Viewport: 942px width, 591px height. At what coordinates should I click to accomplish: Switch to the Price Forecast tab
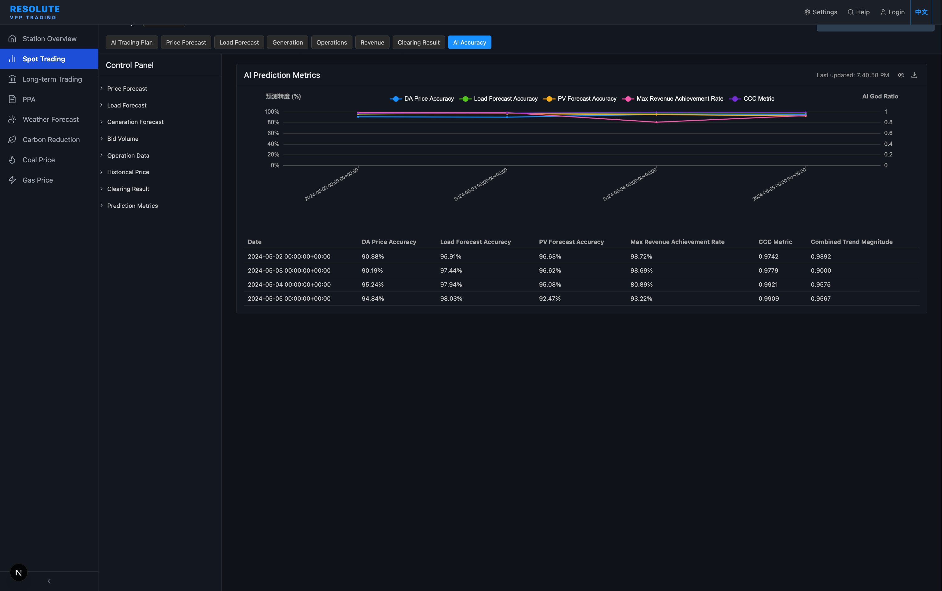[186, 42]
